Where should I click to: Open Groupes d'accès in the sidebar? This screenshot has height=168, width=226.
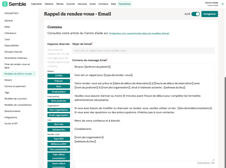[13, 52]
